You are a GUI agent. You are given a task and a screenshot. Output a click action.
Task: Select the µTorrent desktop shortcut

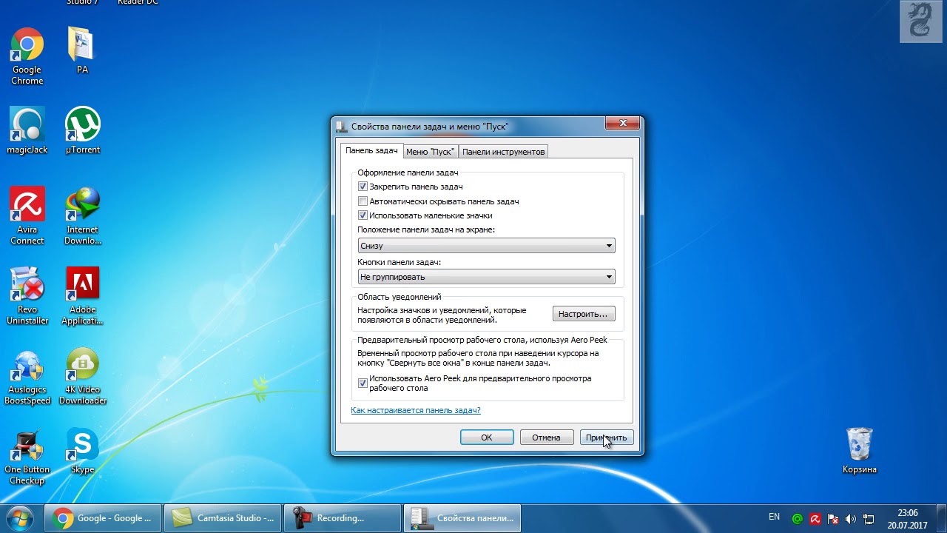pyautogui.click(x=83, y=131)
